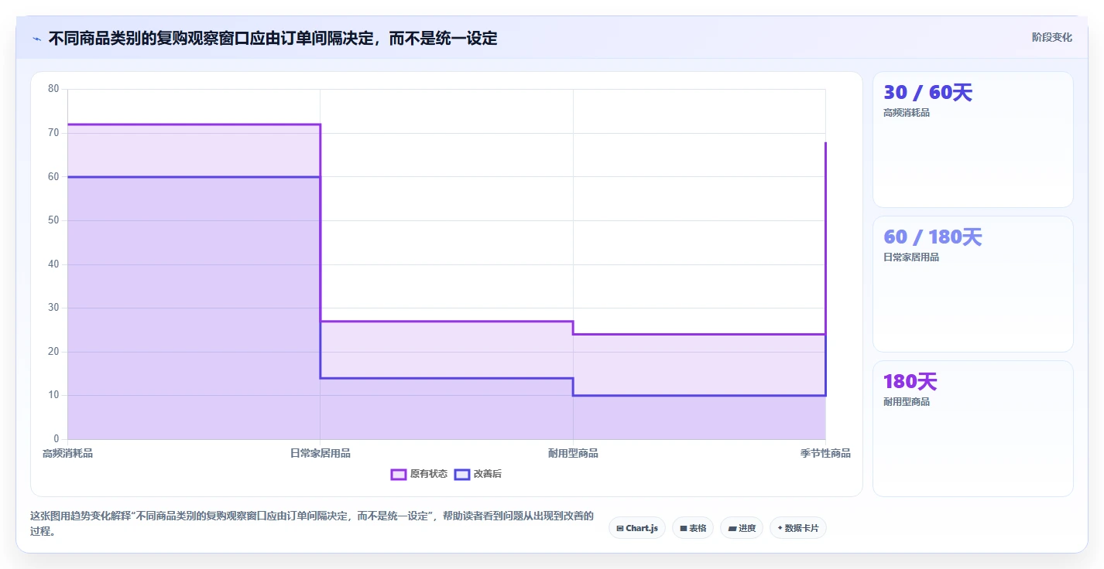
Task: Click the purple 原有状态 legend swatch
Action: click(399, 474)
